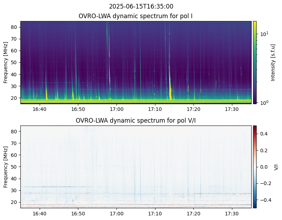This screenshot has width=282, height=220.
Task: Select the pol V/I spectrum plot title
Action: coord(135,121)
